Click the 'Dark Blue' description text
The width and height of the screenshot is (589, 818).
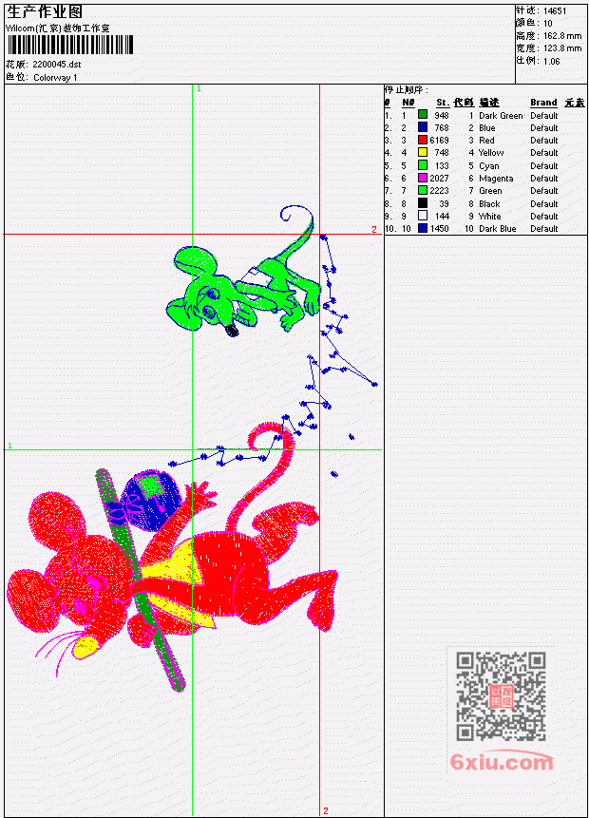point(498,229)
